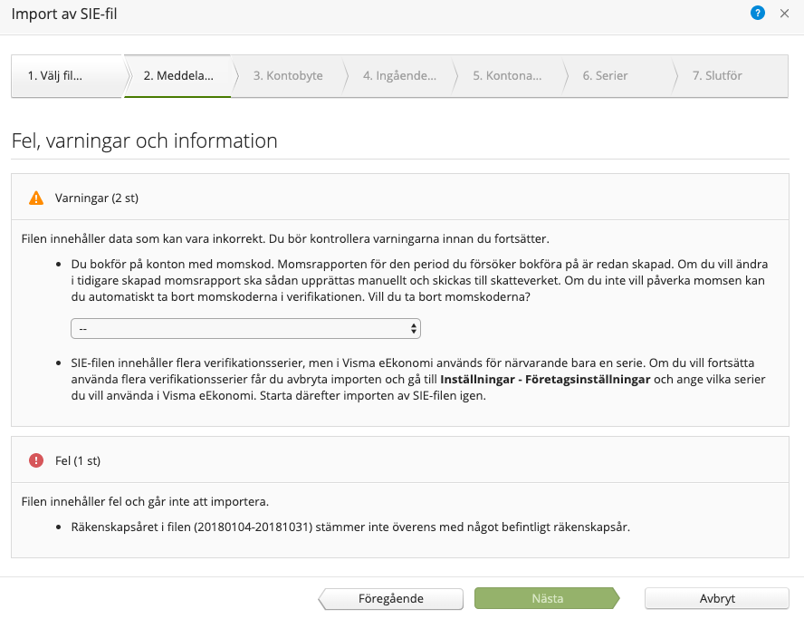Click the red error circle icon
This screenshot has height=619, width=804.
click(x=36, y=460)
